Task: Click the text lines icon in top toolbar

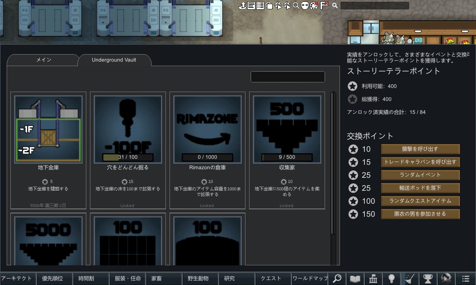Action: click(x=251, y=6)
